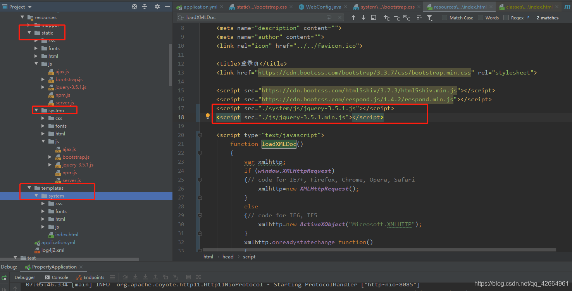
Task: Click the head breadcrumb
Action: coord(228,257)
